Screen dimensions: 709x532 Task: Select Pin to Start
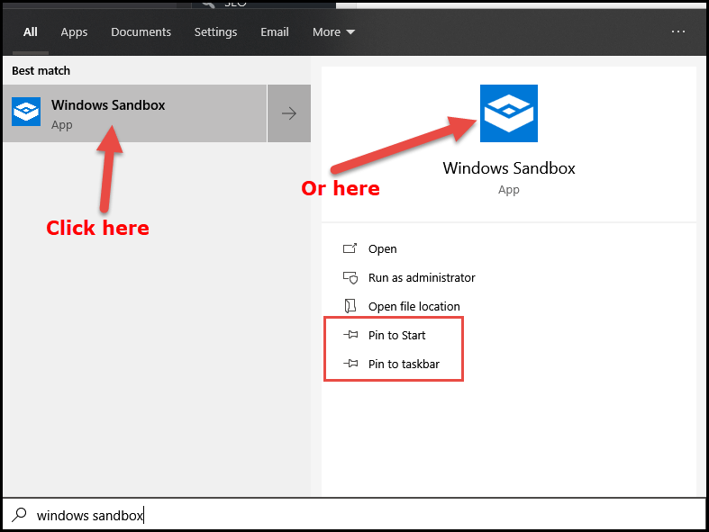click(396, 336)
